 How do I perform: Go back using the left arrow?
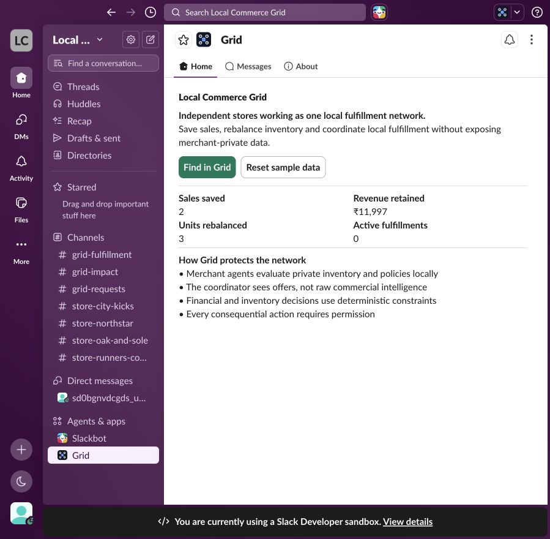point(111,12)
